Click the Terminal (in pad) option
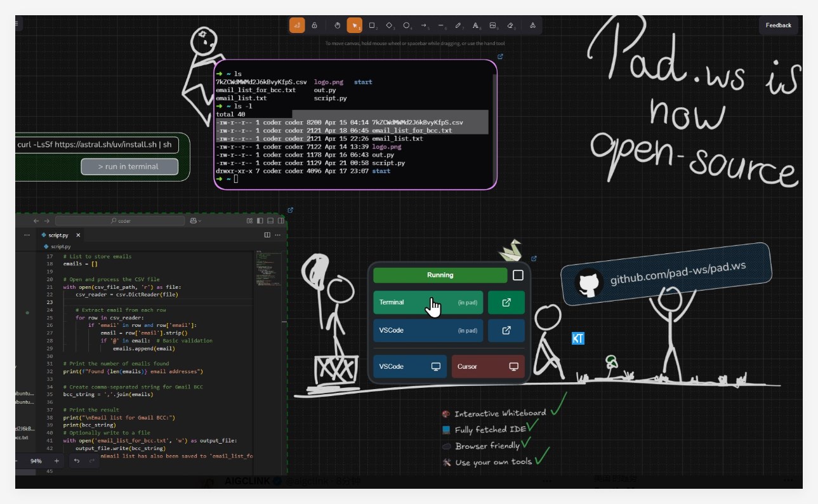The height and width of the screenshot is (504, 818). pyautogui.click(x=428, y=303)
